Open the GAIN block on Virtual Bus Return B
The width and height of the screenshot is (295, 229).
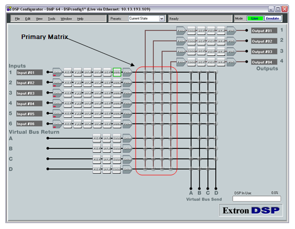(127, 149)
